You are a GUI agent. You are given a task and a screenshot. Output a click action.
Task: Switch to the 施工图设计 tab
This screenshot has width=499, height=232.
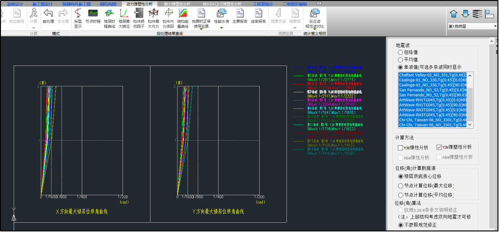click(43, 4)
